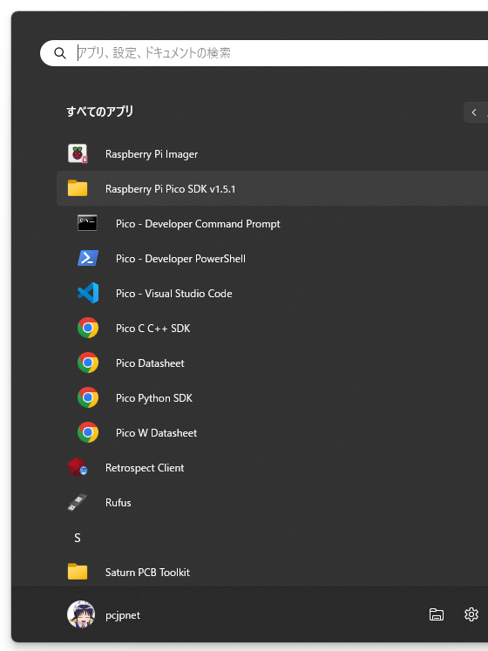Open File Explorer from the Start footer

437,614
